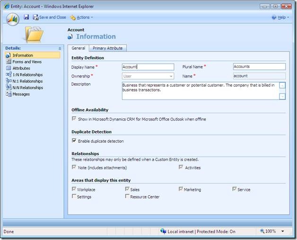
Task: Check the Resource Center checkbox
Action: point(127,197)
